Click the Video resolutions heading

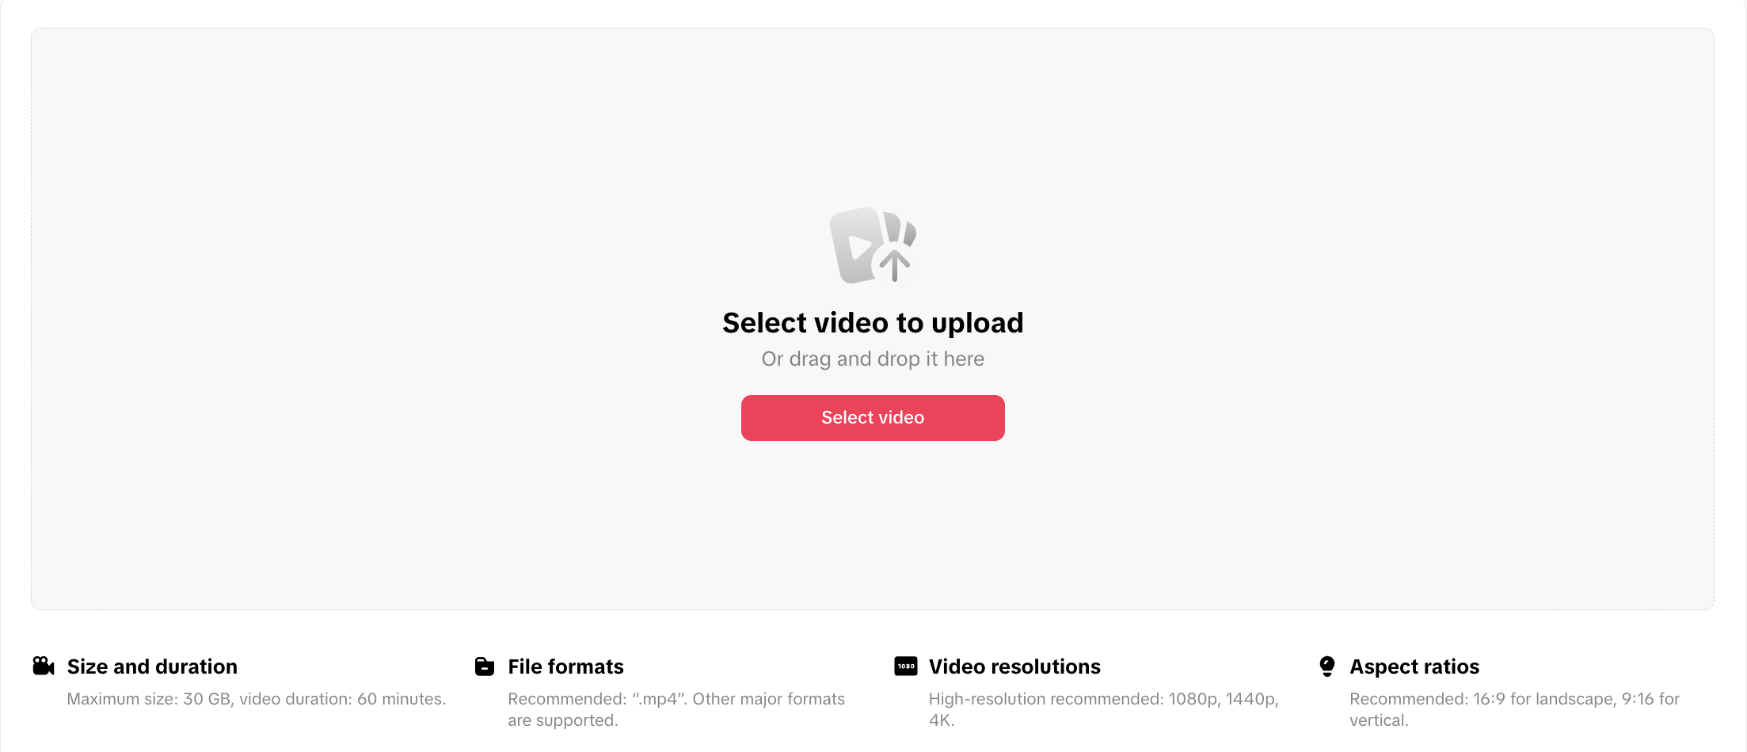(1014, 667)
